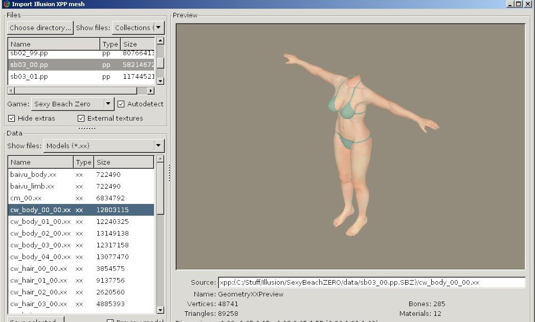This screenshot has height=322, width=535.
Task: Click Files list scroll down arrow
Action: 161,81
